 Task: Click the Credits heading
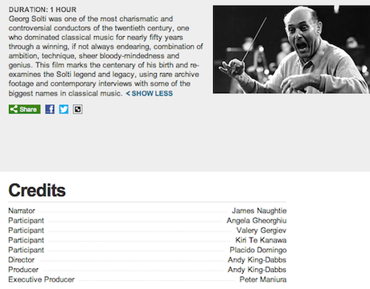click(37, 190)
